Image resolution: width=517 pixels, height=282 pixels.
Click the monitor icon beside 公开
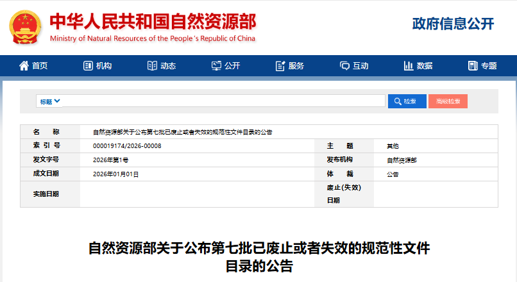click(216, 65)
